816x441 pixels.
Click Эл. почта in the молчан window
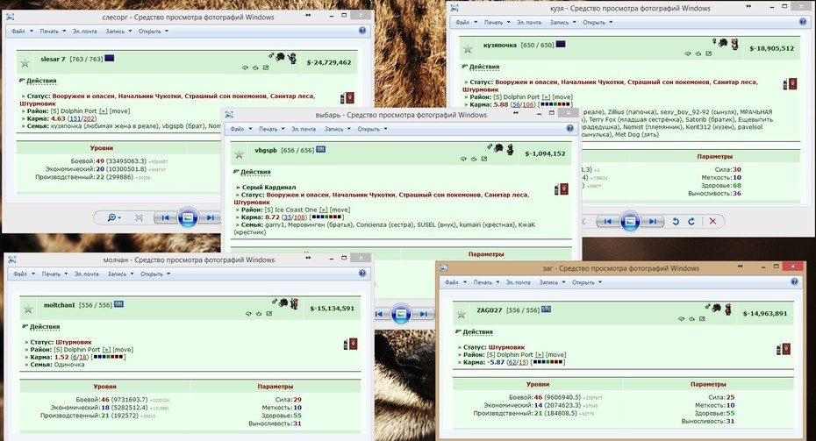[x=86, y=274]
